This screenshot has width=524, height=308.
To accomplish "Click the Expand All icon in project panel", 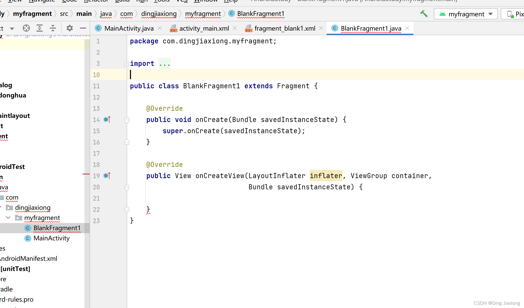I will [40, 28].
